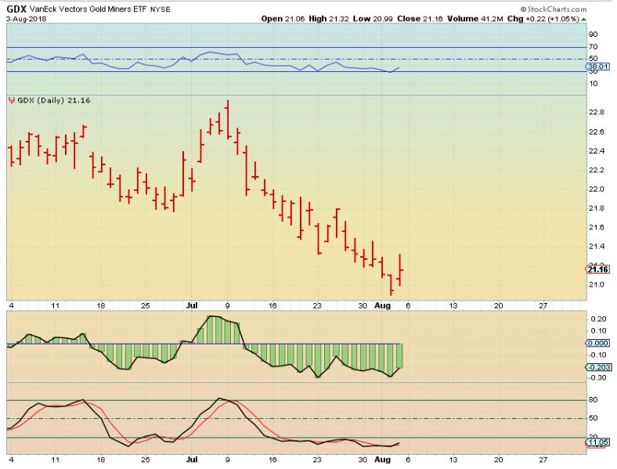The height and width of the screenshot is (469, 617).
Task: Click the green up-arrow change indicator
Action: 583,19
